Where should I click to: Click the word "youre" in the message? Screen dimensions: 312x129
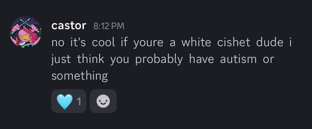pos(148,43)
